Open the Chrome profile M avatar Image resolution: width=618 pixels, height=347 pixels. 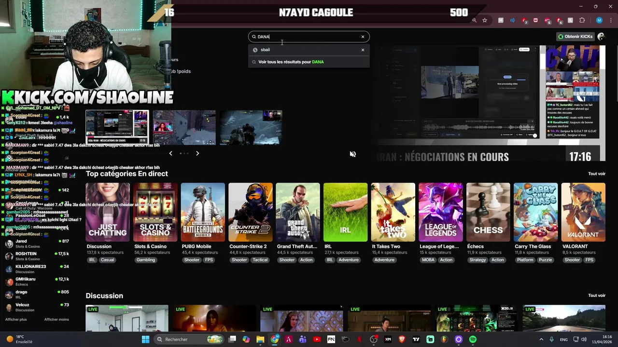click(599, 20)
